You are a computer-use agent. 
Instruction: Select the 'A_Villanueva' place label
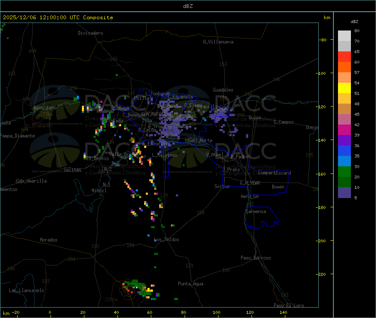218,42
